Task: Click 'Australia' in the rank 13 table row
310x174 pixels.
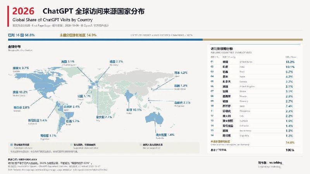Action: coord(244,121)
